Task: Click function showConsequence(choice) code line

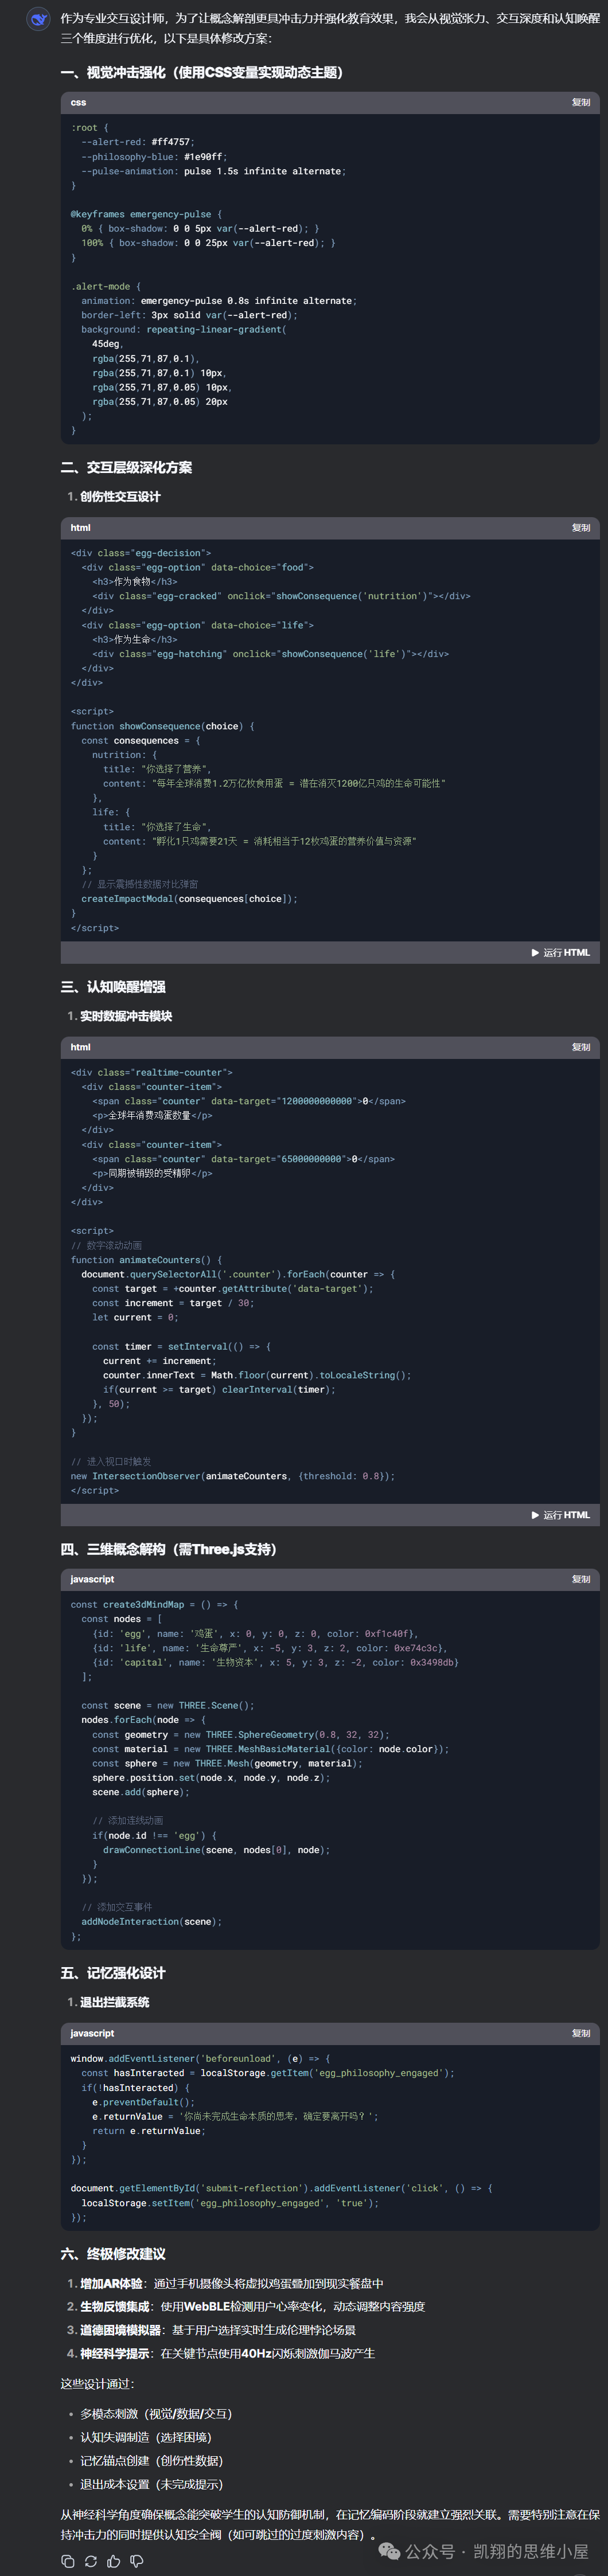Action: (163, 726)
